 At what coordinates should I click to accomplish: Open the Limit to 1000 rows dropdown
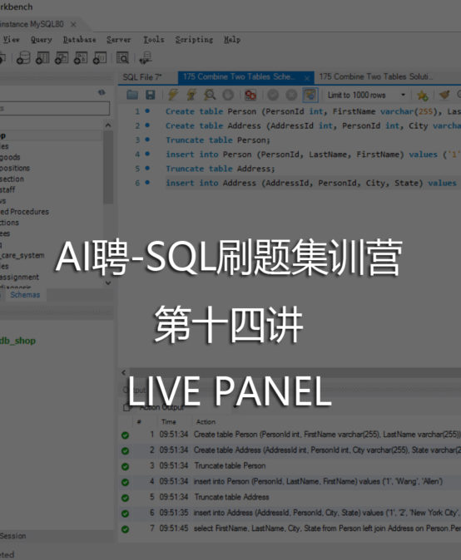[x=366, y=95]
